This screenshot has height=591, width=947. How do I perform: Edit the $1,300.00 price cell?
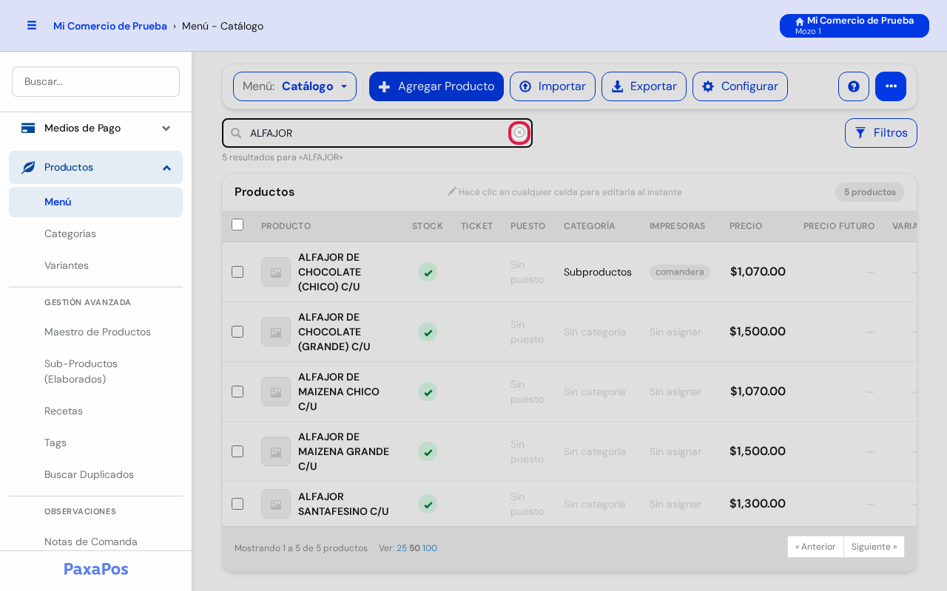click(x=758, y=504)
